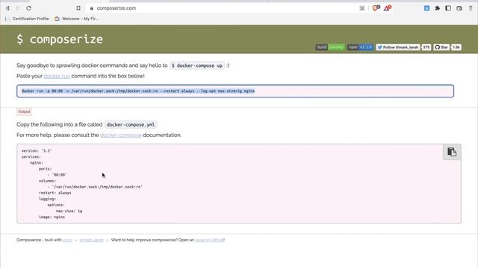Click the docker-compose.yml filename code snippet
Image resolution: width=478 pixels, height=268 pixels.
pyautogui.click(x=131, y=124)
